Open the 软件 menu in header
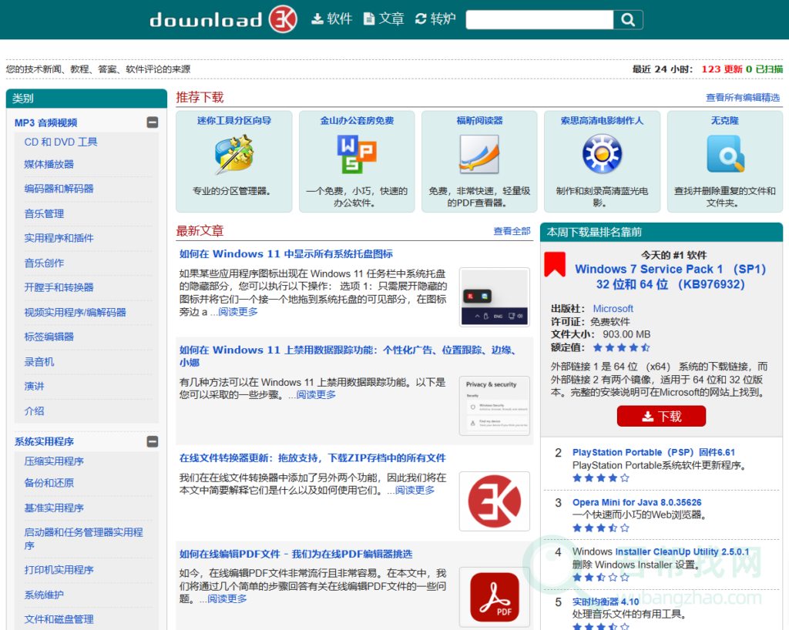Image resolution: width=789 pixels, height=630 pixels. click(331, 19)
